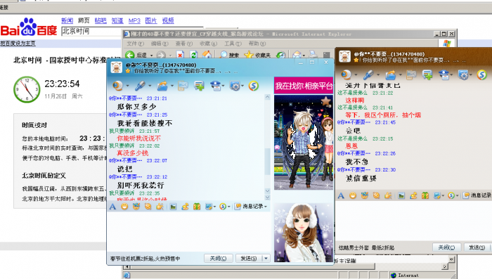The height and width of the screenshot is (279, 492).
Task: Start voice call in blue chat window
Action: [x=140, y=86]
